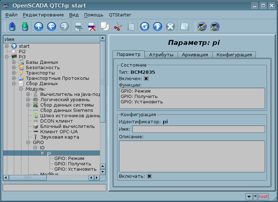
Task: Click the scissors Cut icon
Action: point(117,26)
